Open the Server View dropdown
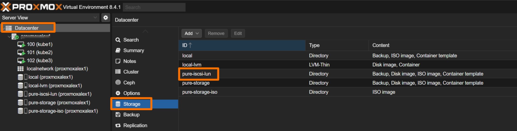This screenshot has height=131, width=517. tap(95, 18)
